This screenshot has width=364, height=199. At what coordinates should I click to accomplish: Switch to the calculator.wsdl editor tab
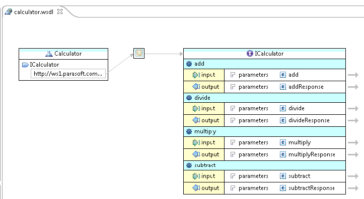tap(34, 12)
